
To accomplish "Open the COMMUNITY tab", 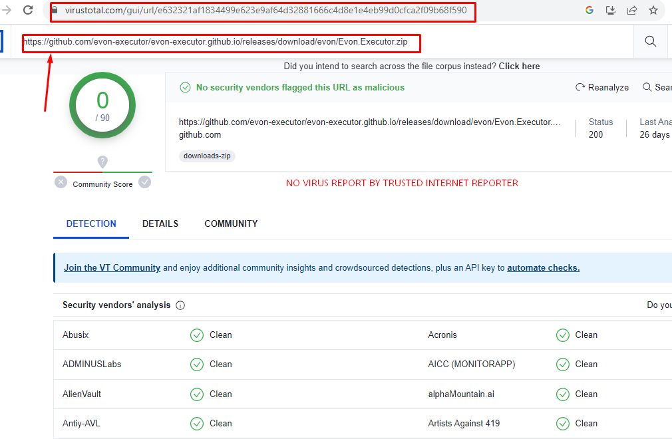I will click(x=231, y=223).
